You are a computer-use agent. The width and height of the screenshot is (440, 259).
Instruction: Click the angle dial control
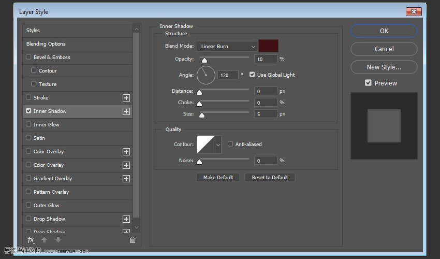[206, 75]
